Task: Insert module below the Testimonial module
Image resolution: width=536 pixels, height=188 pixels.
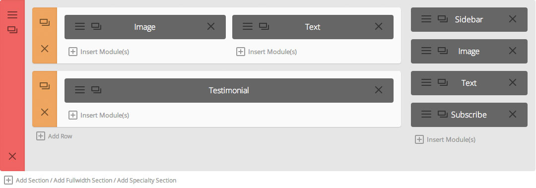Action: coord(99,115)
